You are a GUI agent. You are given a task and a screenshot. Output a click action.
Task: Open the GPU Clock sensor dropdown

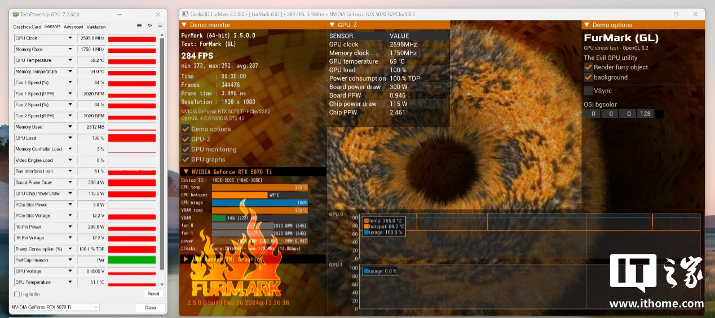[70, 38]
